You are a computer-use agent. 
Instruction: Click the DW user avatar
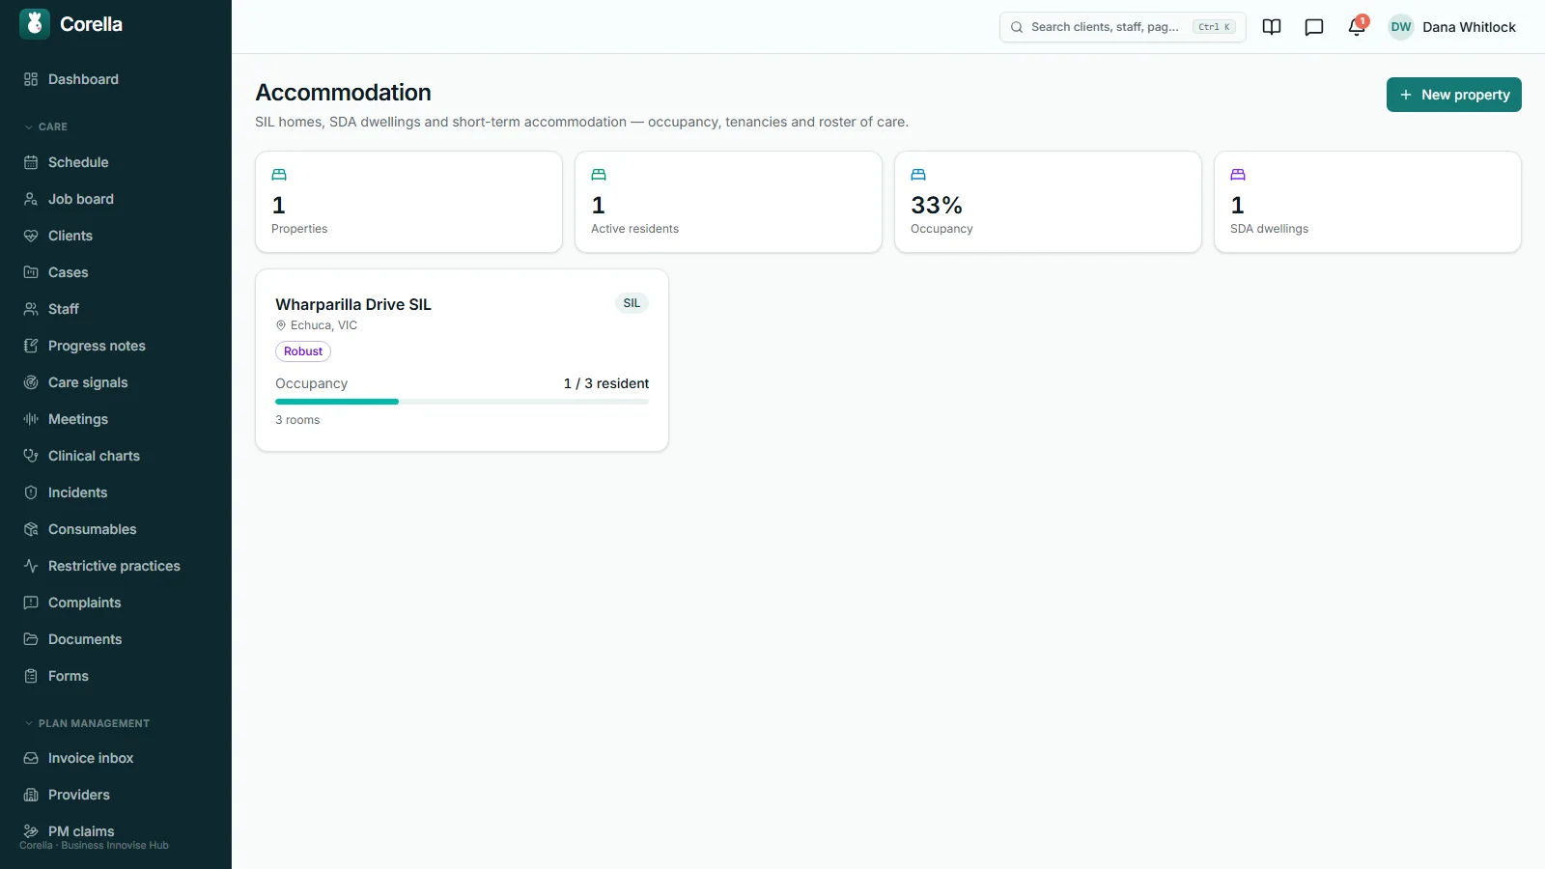pos(1401,27)
